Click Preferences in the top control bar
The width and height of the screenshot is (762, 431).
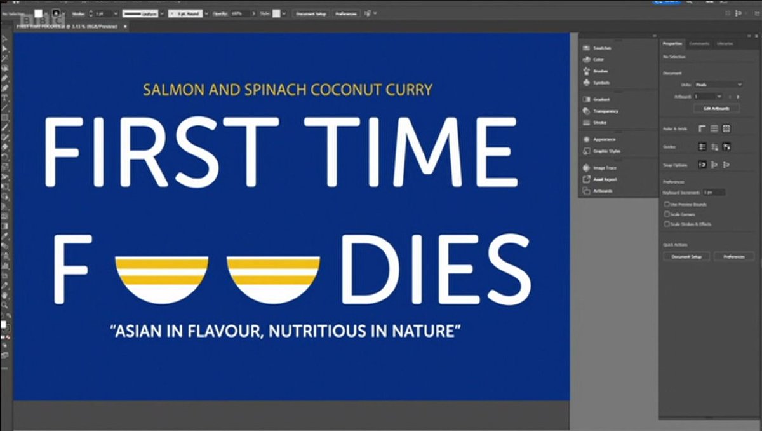(347, 13)
